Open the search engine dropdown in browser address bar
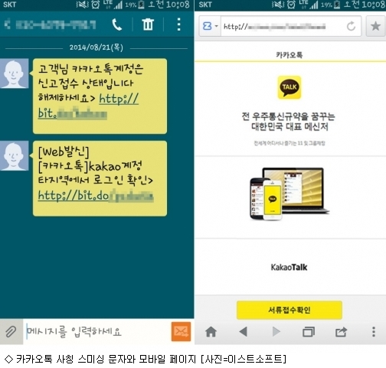The image size is (386, 368). (x=210, y=26)
